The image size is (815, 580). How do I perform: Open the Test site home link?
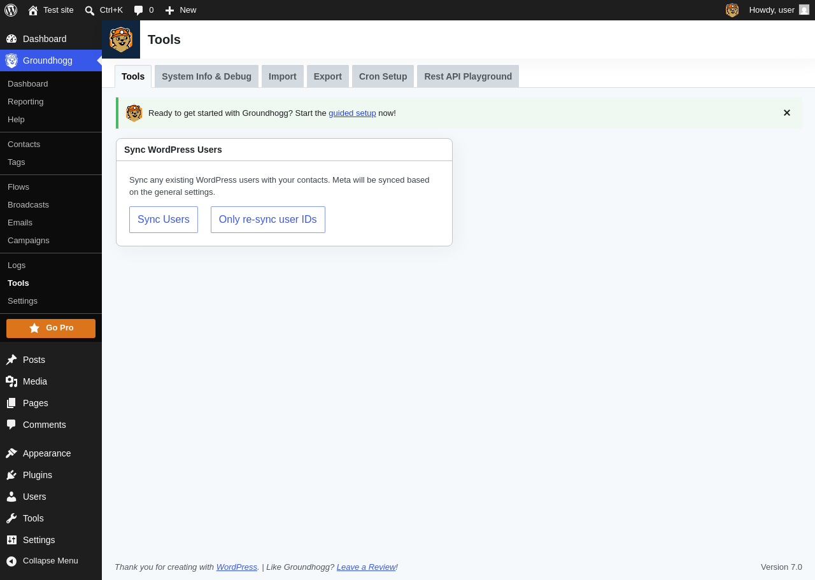51,10
